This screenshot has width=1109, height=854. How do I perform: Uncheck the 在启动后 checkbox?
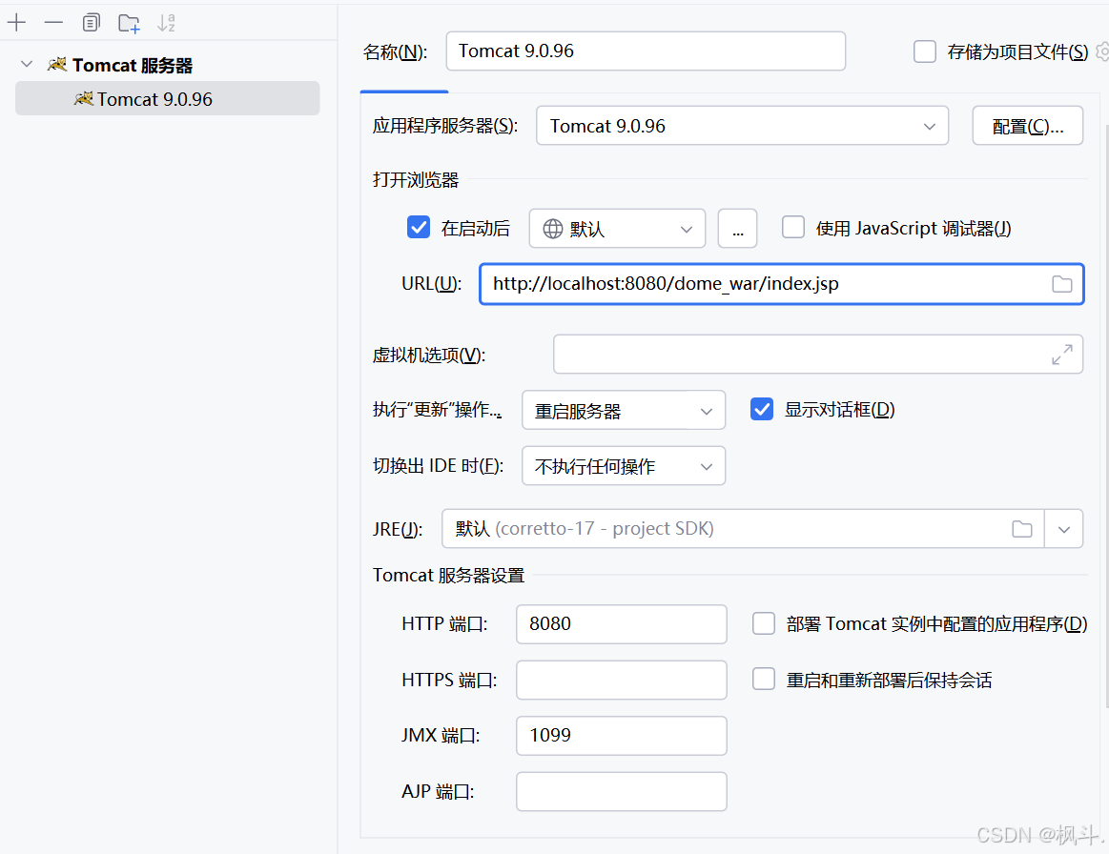419,228
